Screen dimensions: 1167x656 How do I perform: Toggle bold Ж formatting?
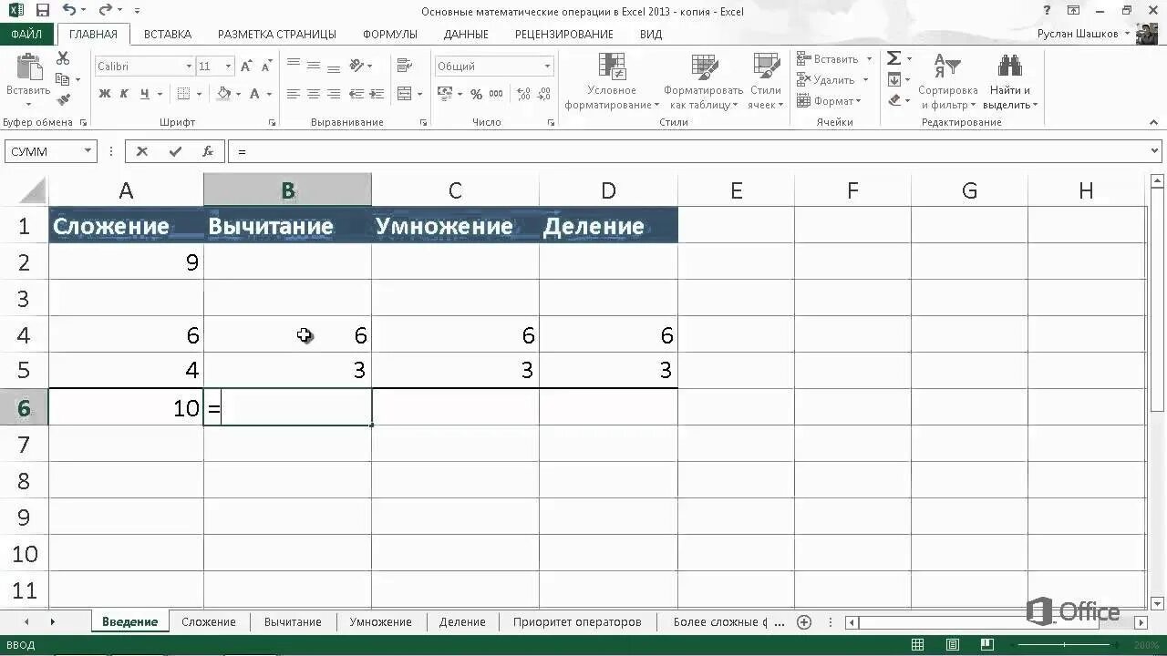coord(104,94)
